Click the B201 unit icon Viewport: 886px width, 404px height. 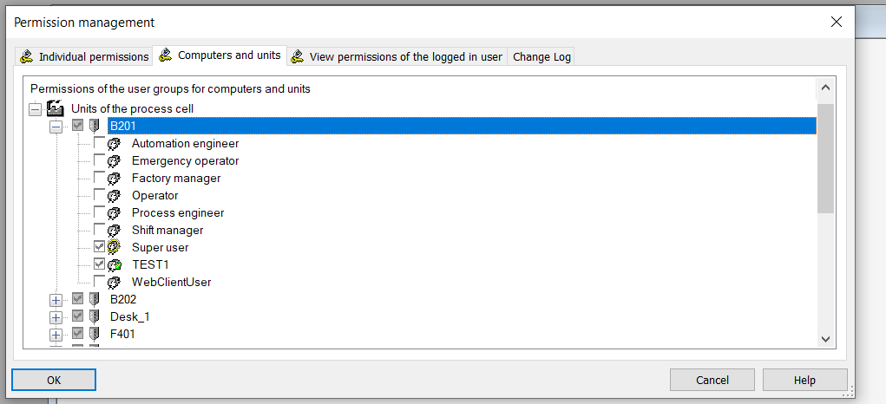(x=94, y=127)
